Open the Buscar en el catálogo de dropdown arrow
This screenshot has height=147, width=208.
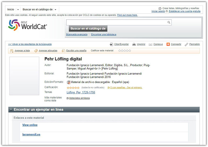pyautogui.click(x=55, y=10)
